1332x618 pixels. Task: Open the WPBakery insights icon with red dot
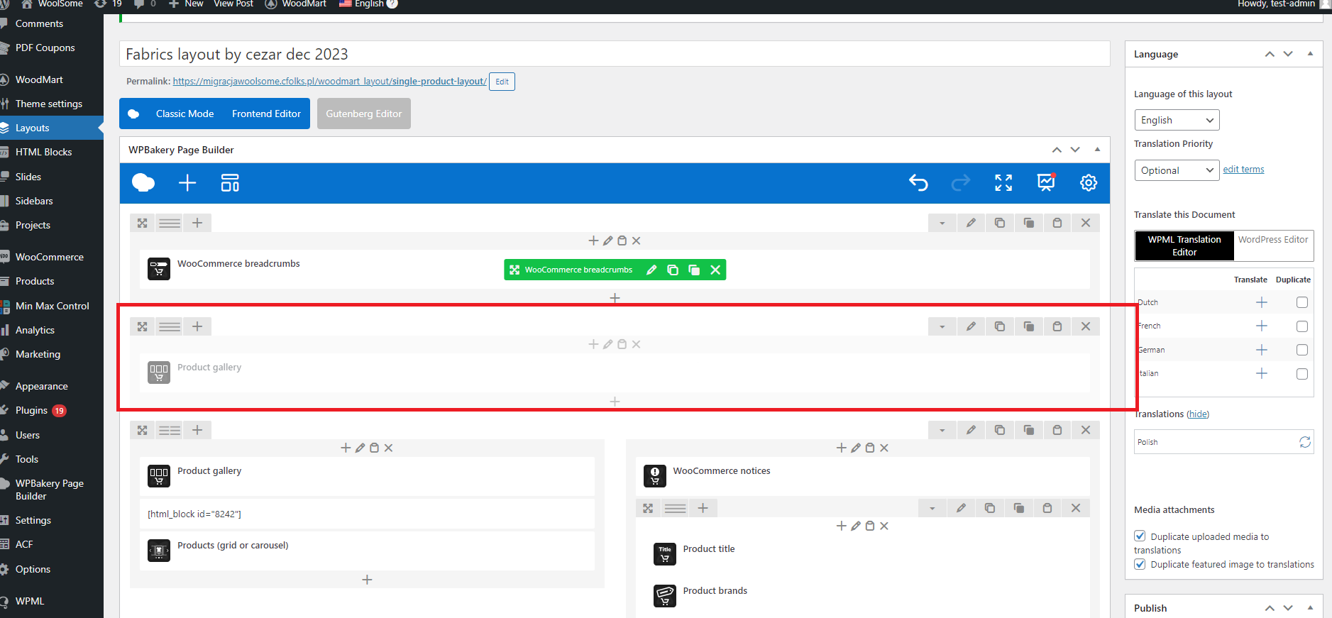(1046, 182)
